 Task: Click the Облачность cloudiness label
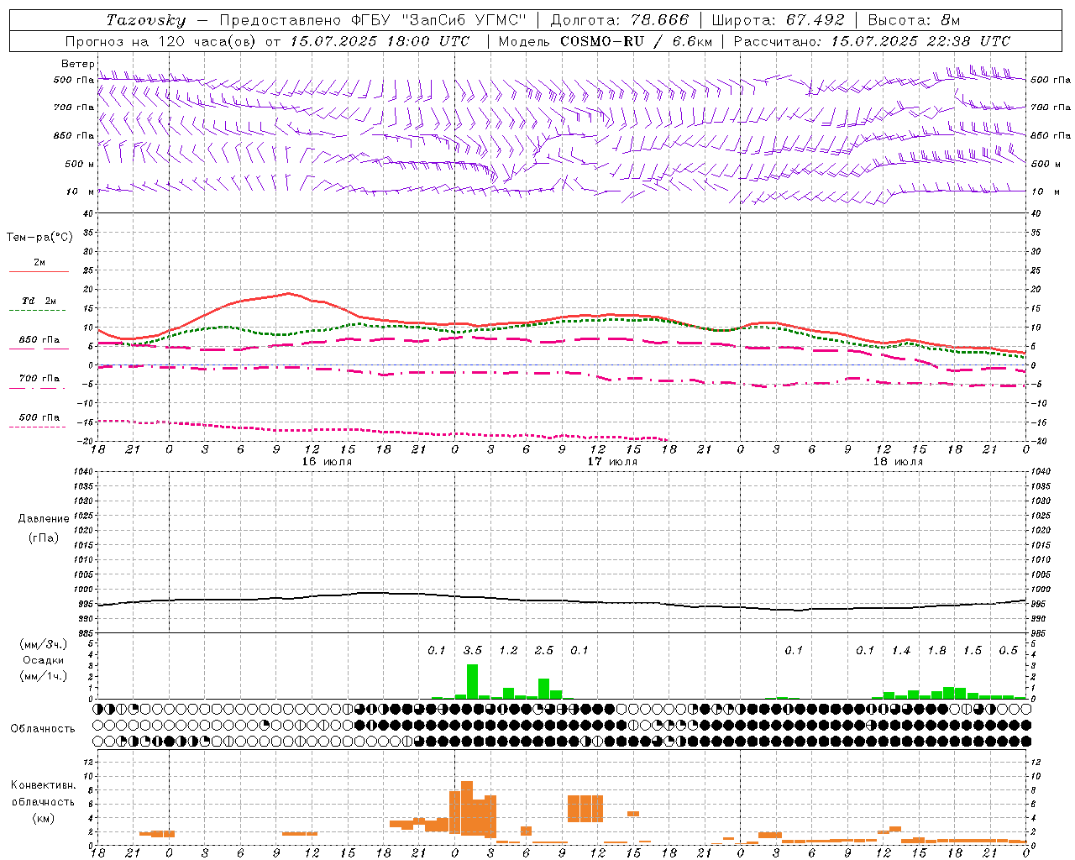click(x=43, y=729)
